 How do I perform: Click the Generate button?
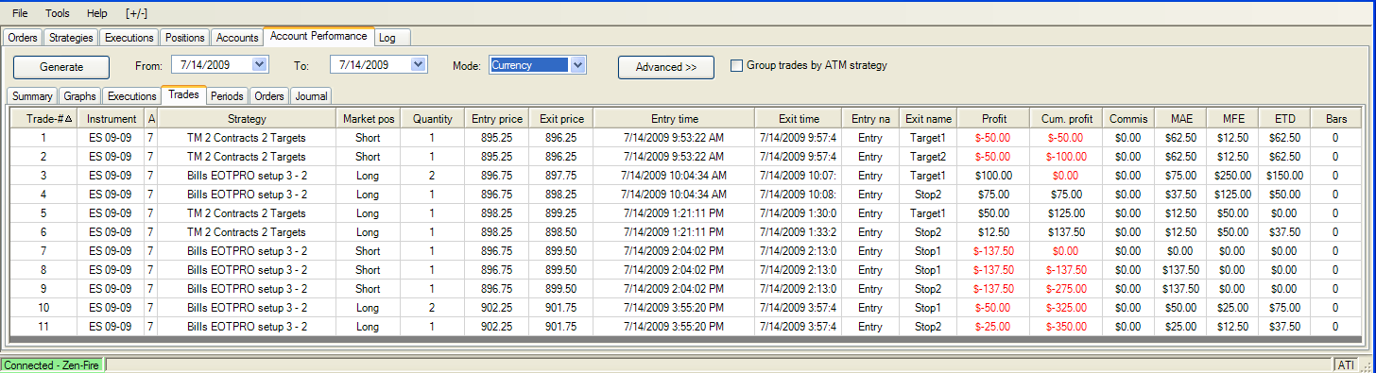pyautogui.click(x=61, y=67)
